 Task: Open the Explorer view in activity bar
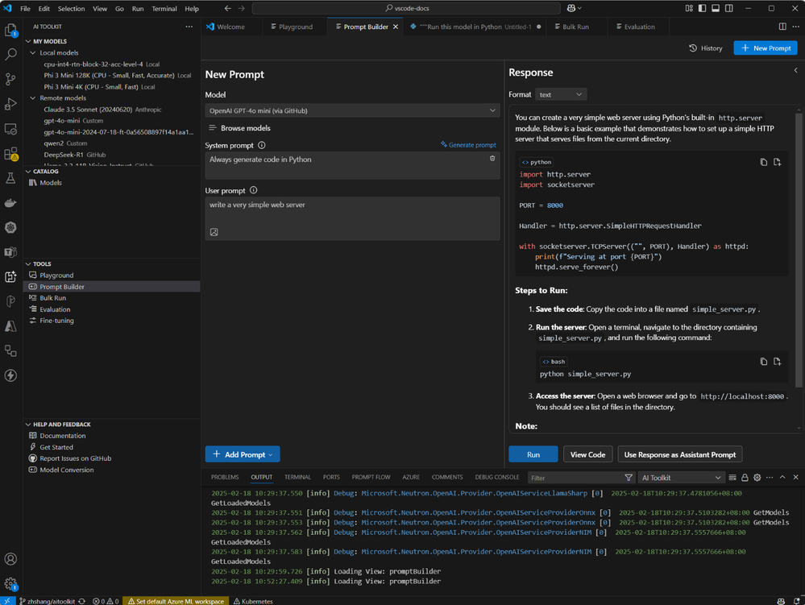click(10, 30)
